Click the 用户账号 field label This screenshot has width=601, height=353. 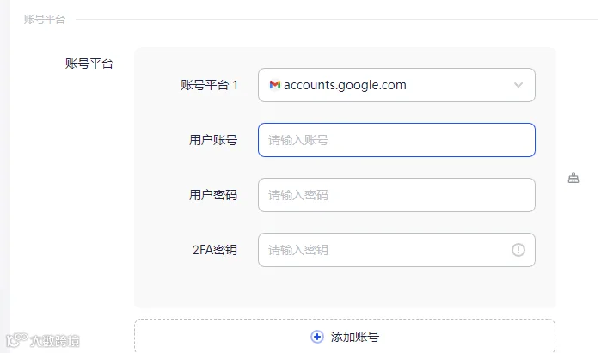(x=213, y=140)
